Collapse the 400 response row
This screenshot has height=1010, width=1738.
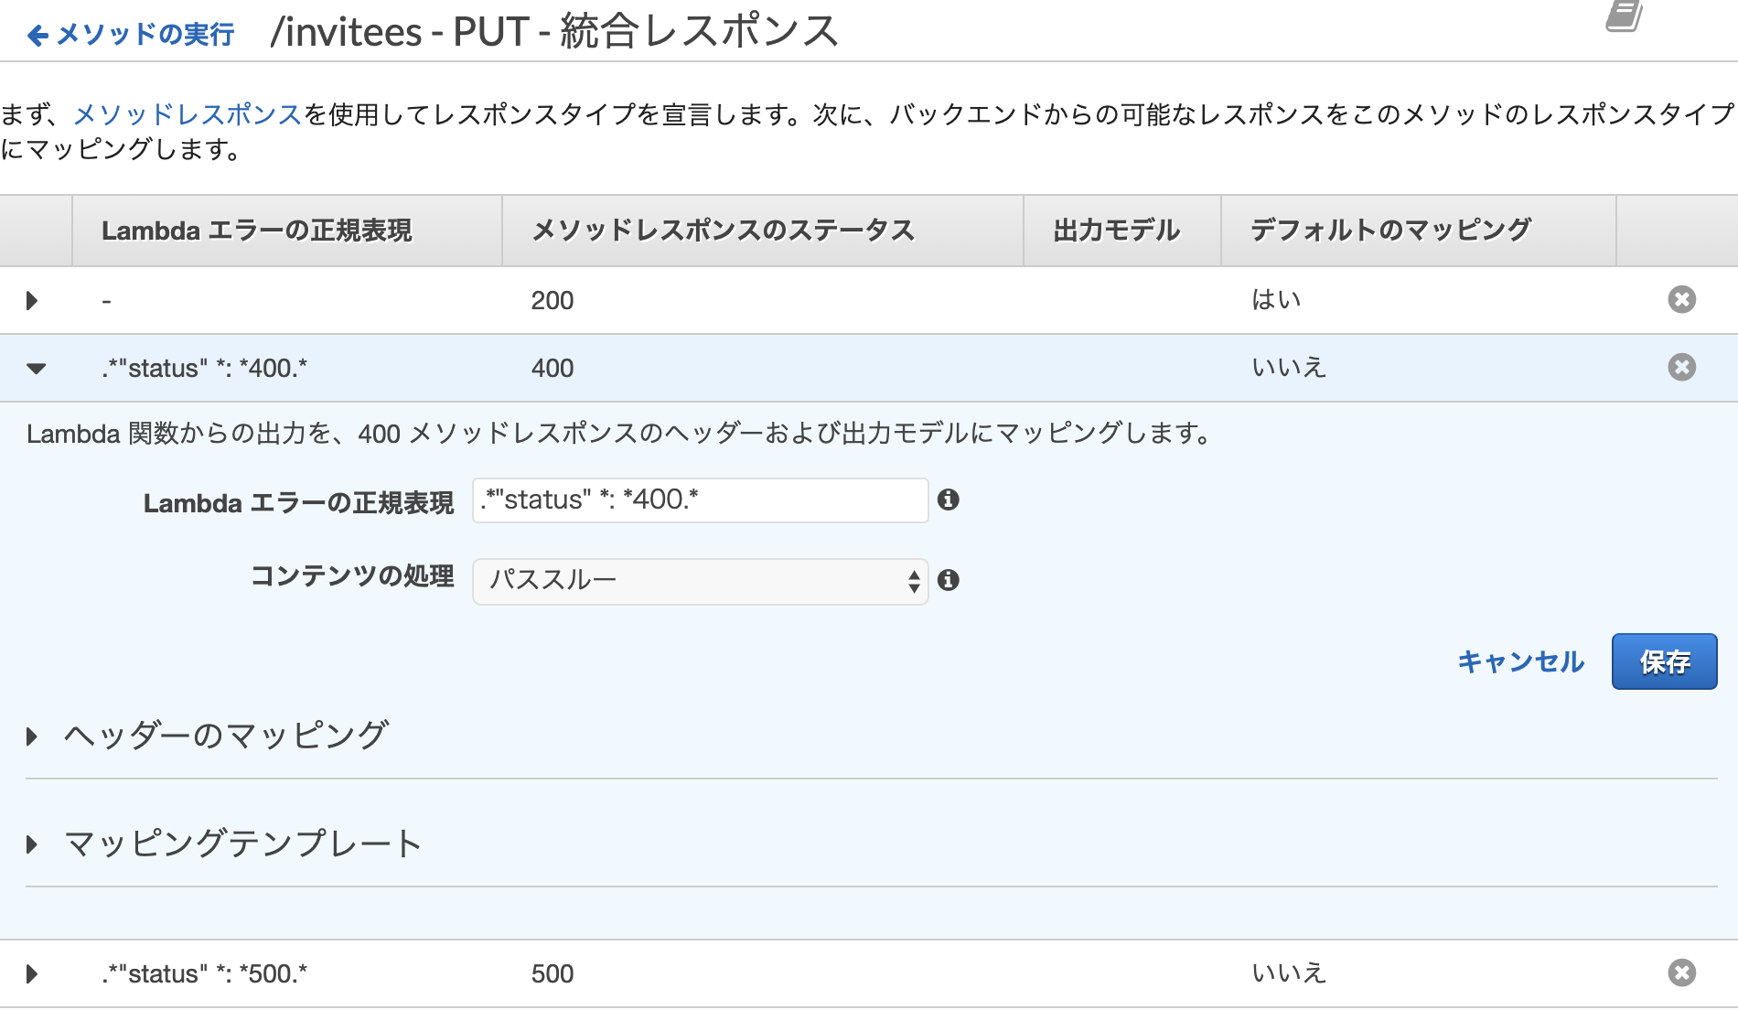(36, 369)
